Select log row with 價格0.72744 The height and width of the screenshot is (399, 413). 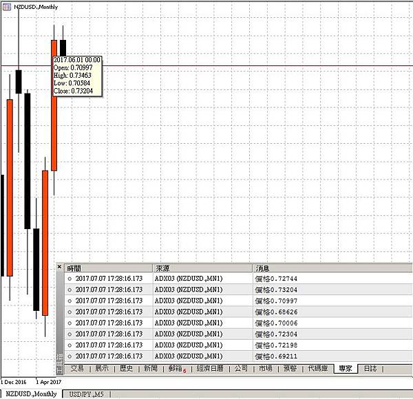tap(238, 279)
